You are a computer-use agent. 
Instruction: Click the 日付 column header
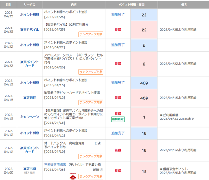9,5
